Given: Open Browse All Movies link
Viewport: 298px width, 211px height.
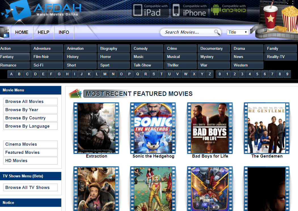Looking at the screenshot, I should [x=30, y=102].
